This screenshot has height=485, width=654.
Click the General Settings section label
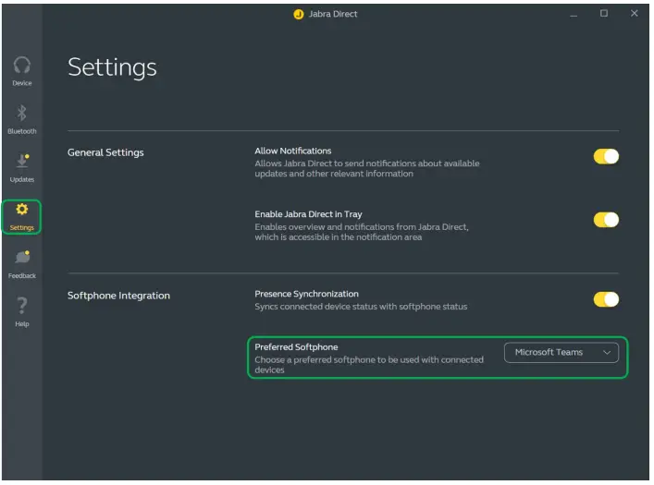coord(105,152)
